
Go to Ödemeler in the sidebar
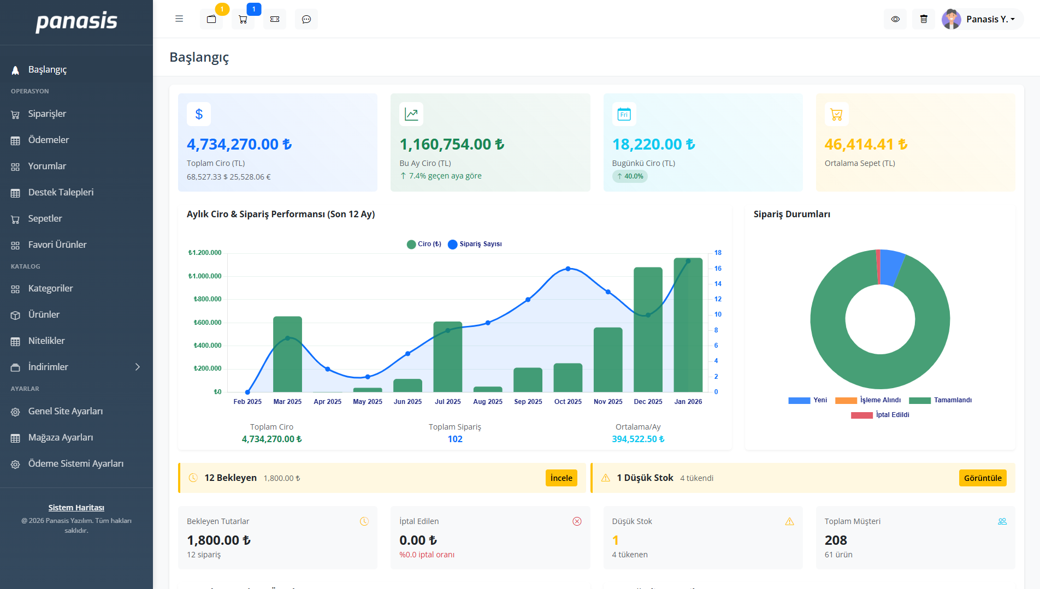tap(48, 140)
